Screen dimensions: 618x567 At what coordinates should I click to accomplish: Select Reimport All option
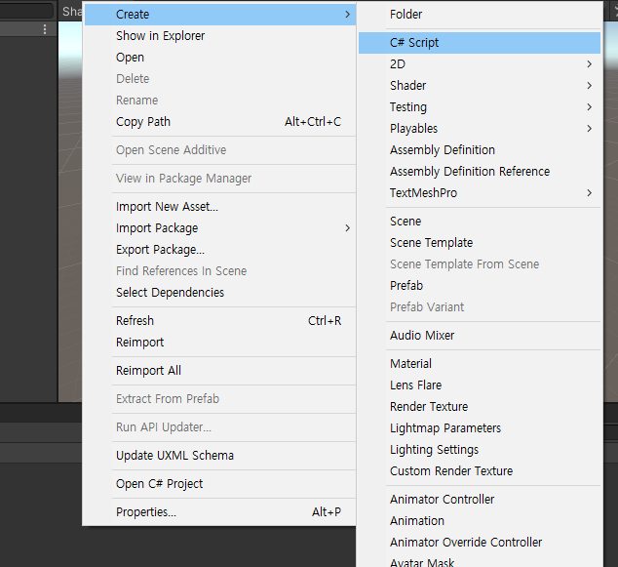[220, 371]
